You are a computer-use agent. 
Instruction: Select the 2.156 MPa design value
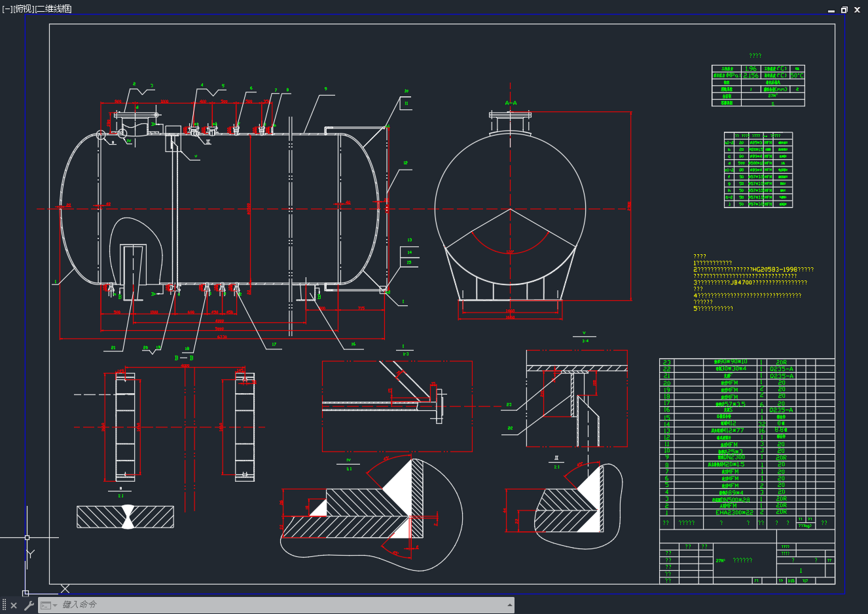click(x=751, y=75)
